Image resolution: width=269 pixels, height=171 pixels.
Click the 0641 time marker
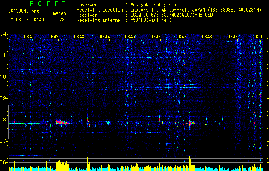(29, 37)
